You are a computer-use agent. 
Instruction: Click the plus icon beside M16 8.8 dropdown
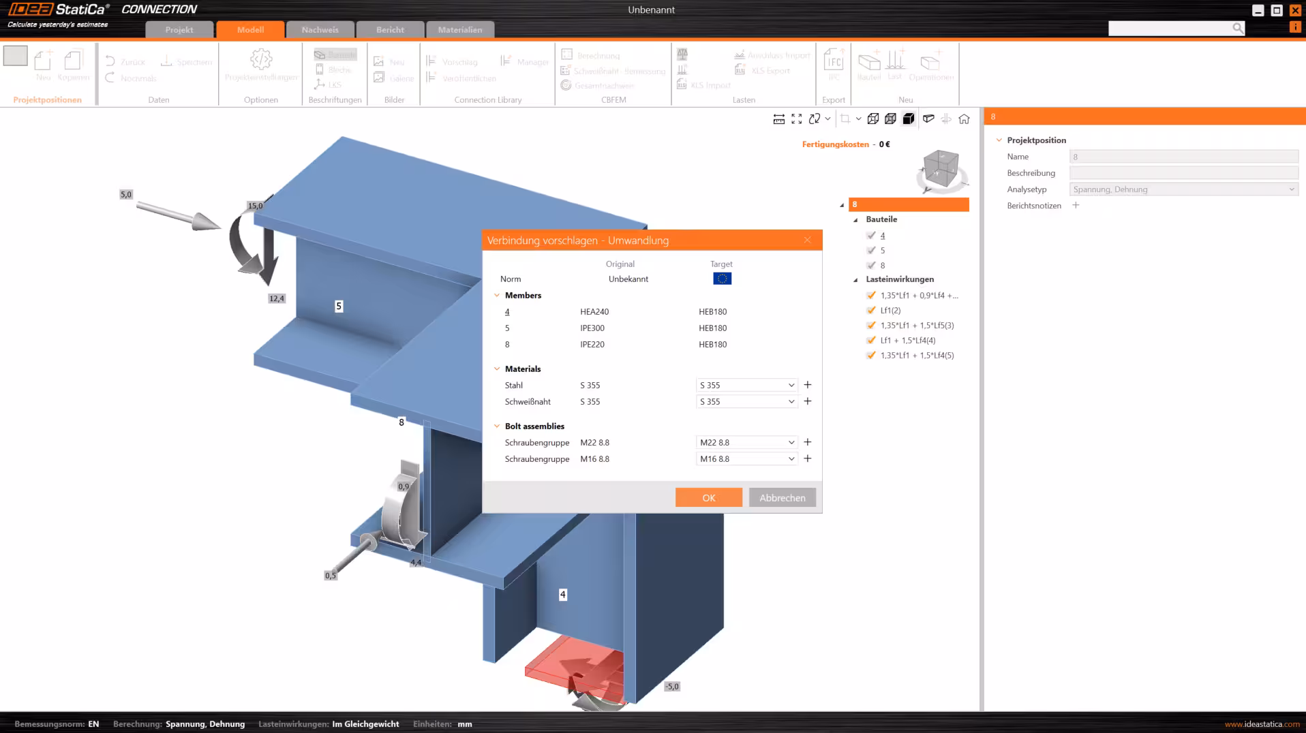point(808,458)
